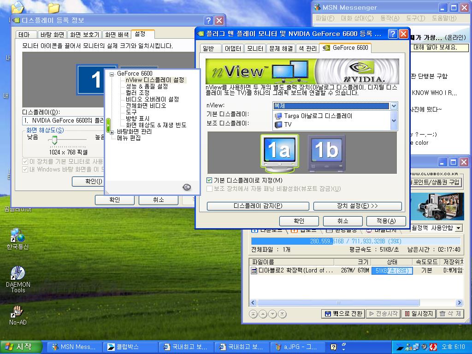The image size is (472, 354).
Task: Switch to the 색 관리 tab
Action: point(307,48)
